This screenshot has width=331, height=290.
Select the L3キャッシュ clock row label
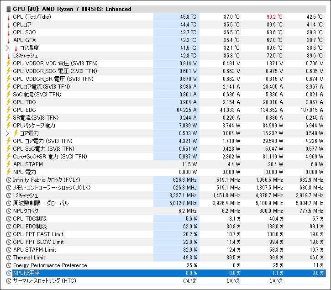pos(26,195)
